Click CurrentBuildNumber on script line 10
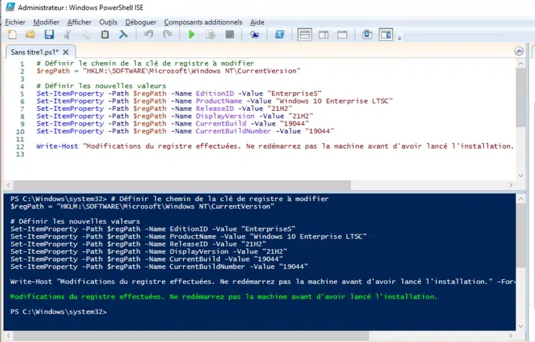This screenshot has width=535, height=342. pos(233,131)
